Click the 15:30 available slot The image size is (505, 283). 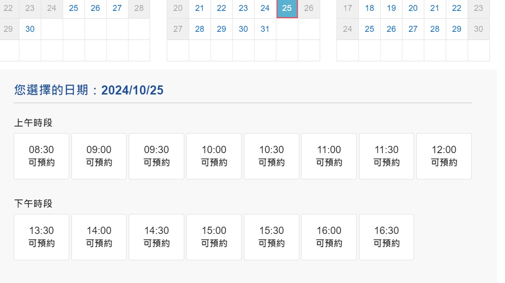click(x=272, y=237)
